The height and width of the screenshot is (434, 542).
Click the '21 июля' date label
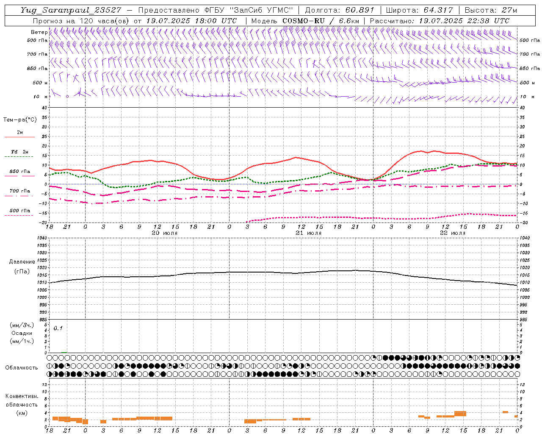pos(308,233)
